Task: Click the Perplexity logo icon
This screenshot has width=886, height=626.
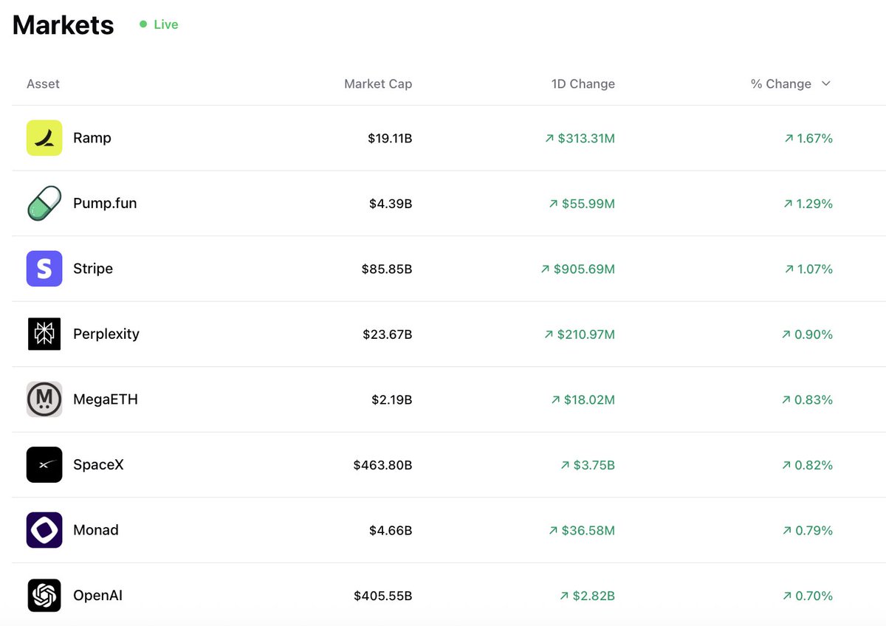Action: pos(44,334)
